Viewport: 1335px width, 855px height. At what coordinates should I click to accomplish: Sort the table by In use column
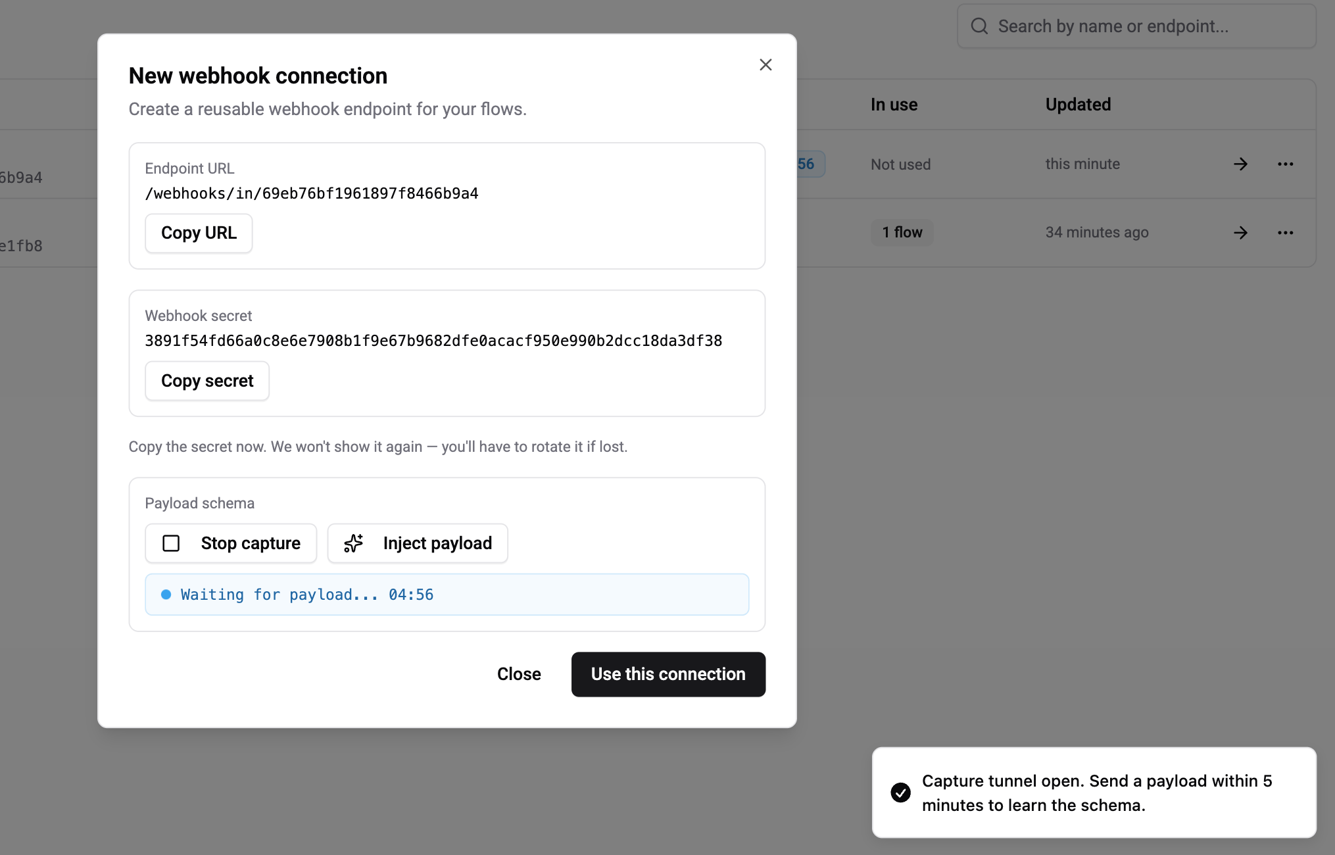[894, 104]
